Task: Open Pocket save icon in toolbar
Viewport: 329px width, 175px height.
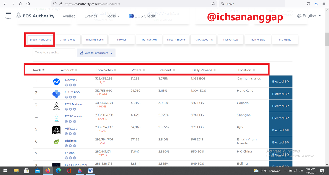Action: click(x=308, y=4)
